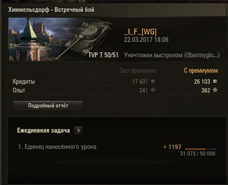Click the Уничтожен выстрелом destroyed status text
This screenshot has width=228, height=185.
click(x=172, y=55)
